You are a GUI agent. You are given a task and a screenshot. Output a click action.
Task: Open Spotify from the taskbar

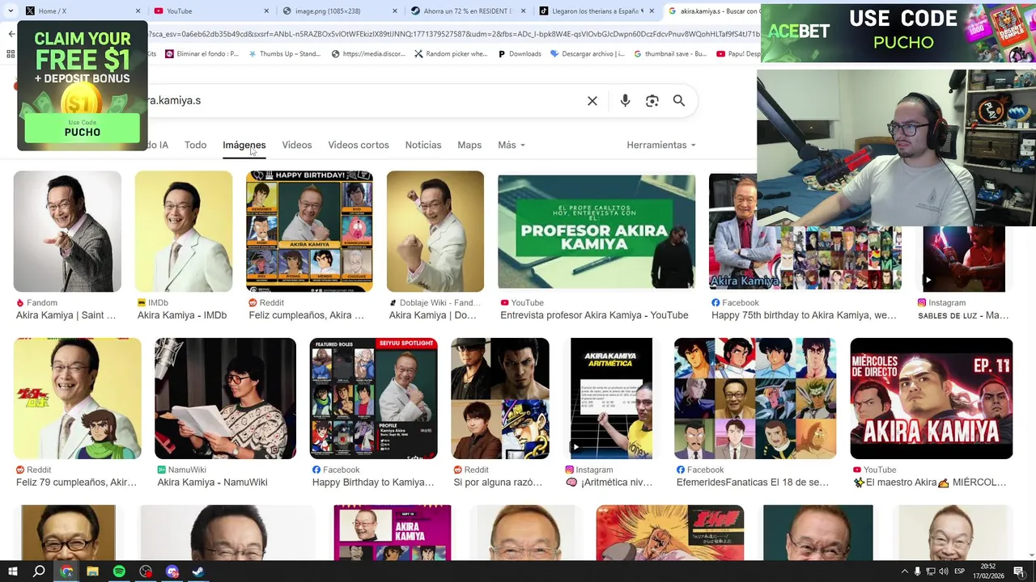[x=119, y=571]
